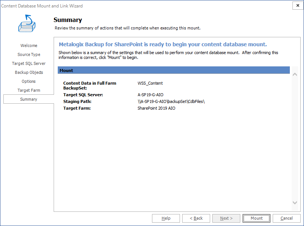Viewport: 304px width, 226px height.
Task: Select the Source Type step
Action: 29,54
